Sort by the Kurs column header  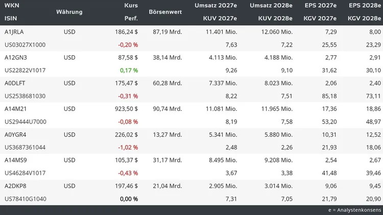pyautogui.click(x=131, y=5)
